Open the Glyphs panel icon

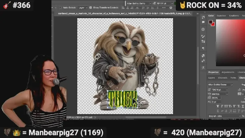click(x=203, y=68)
